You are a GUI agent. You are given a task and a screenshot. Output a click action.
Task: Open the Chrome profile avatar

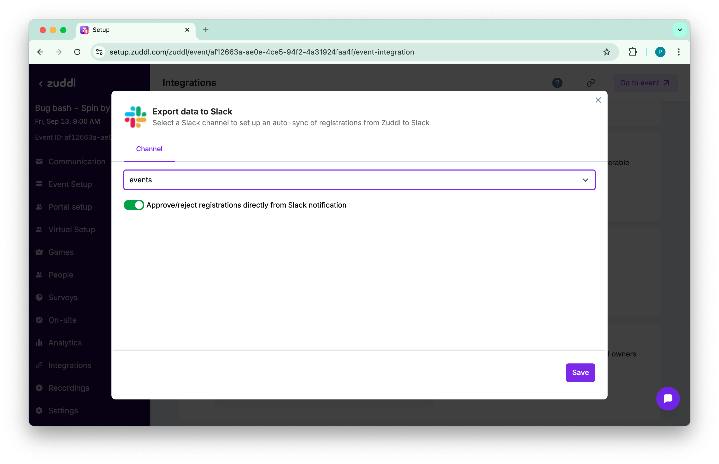tap(660, 52)
